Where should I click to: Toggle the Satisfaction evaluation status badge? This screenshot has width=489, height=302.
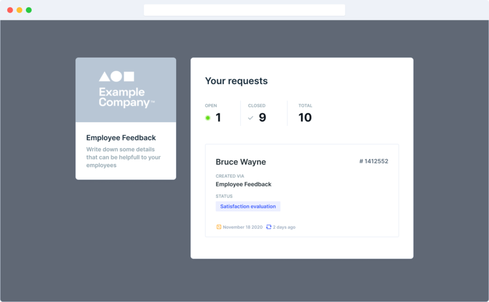pyautogui.click(x=248, y=206)
